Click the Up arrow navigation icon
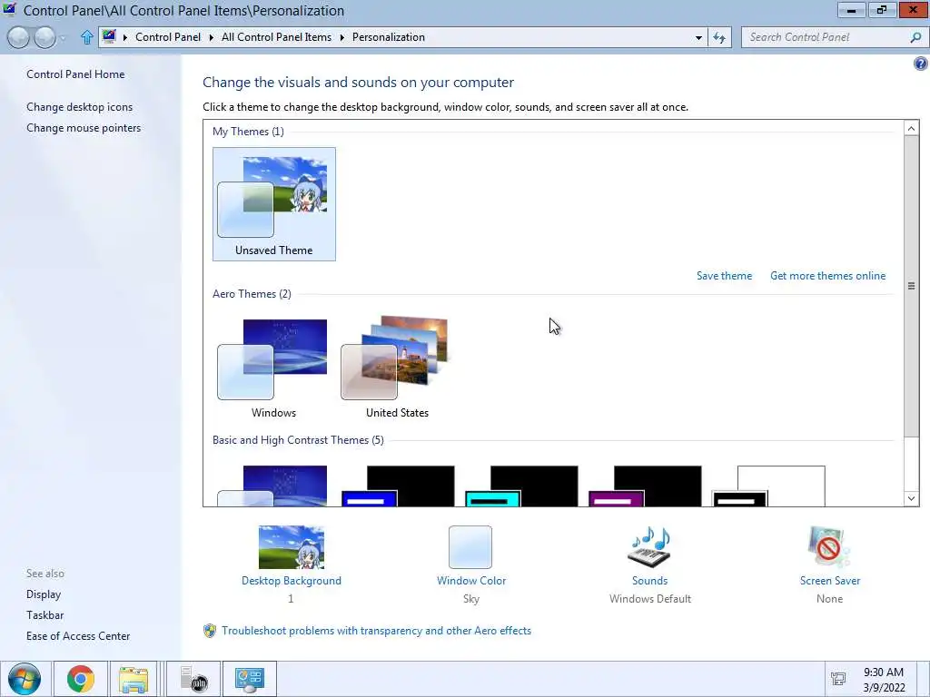 [x=86, y=37]
